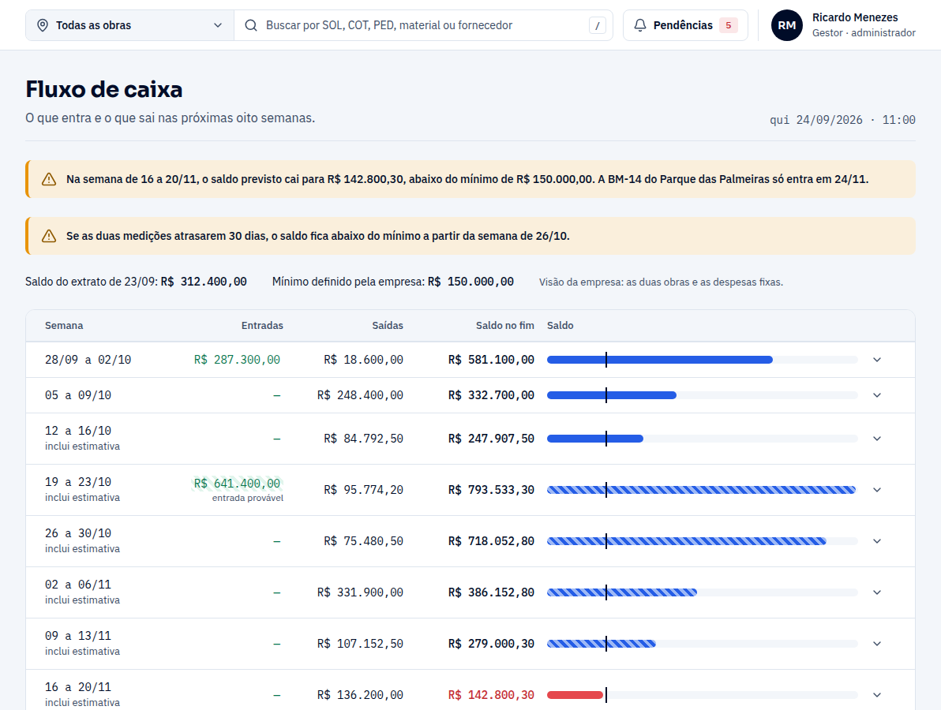This screenshot has height=710, width=941.
Task: Click warning triangle icon in 16 a 20/11 alert
Action: tap(49, 179)
